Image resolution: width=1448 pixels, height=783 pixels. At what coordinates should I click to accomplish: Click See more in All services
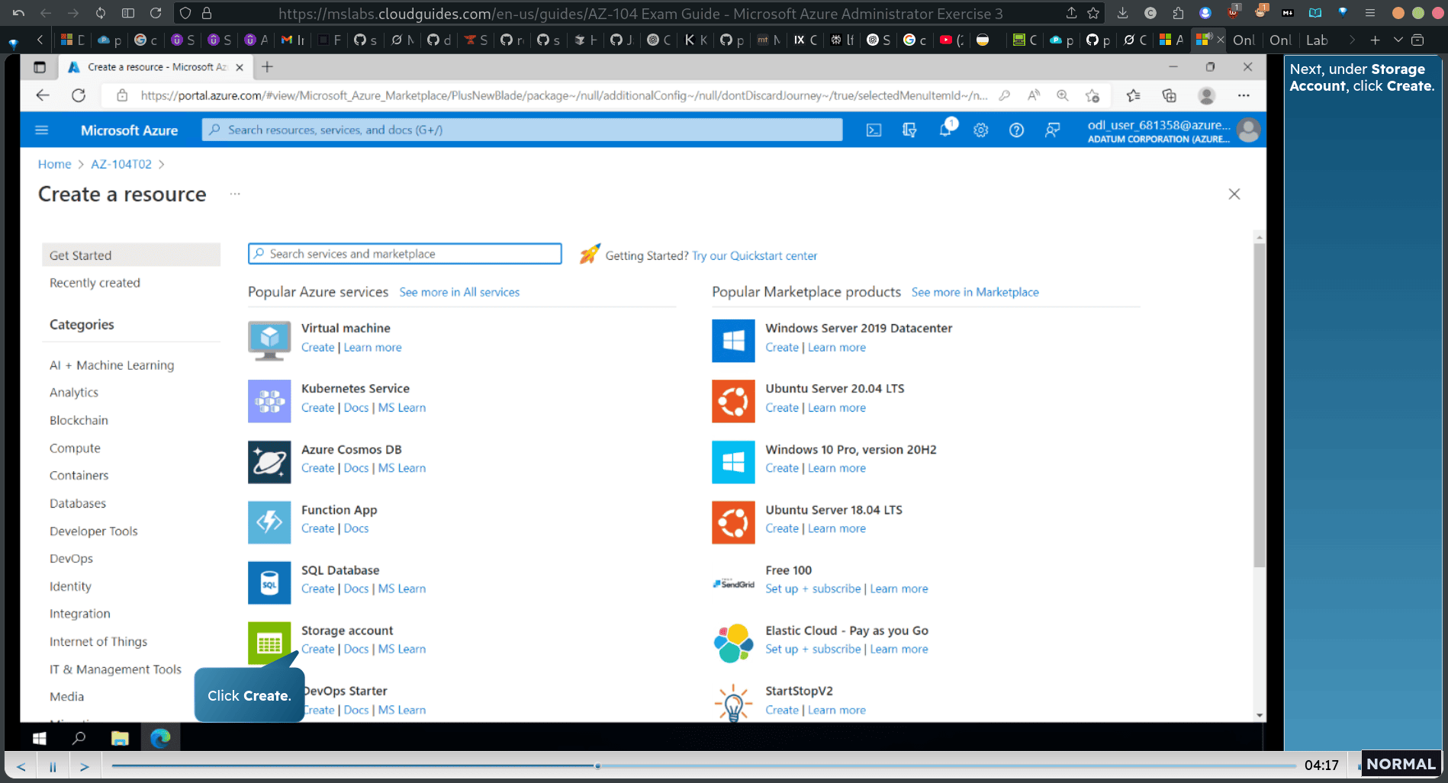[459, 292]
